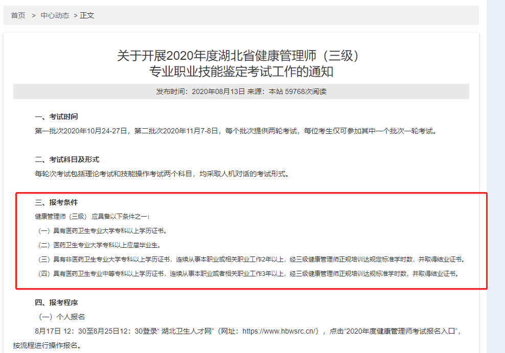Click the title line 专业职业技能鉴定考试工作的通知
The width and height of the screenshot is (505, 353).
(241, 72)
